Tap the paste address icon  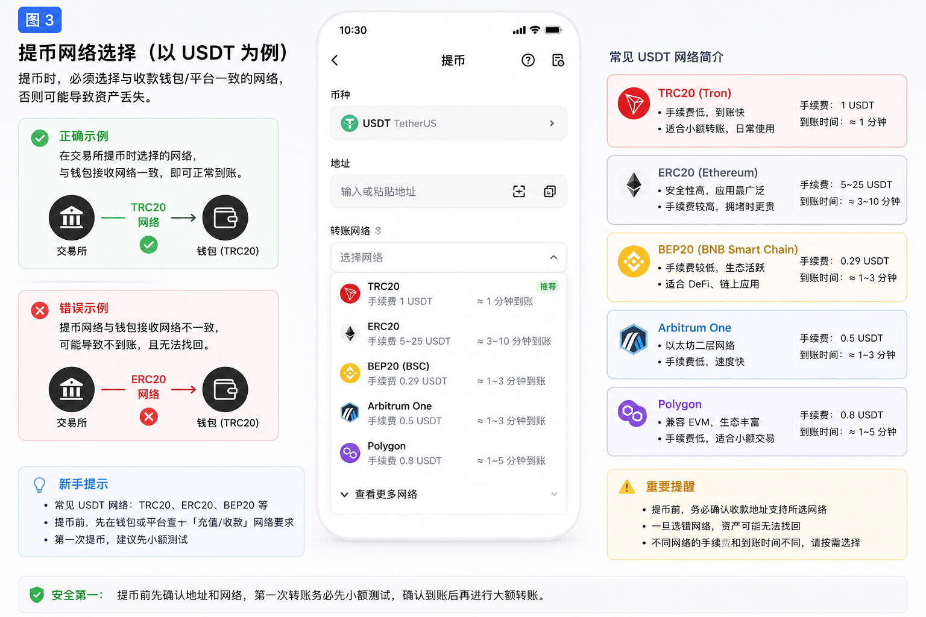[x=550, y=192]
